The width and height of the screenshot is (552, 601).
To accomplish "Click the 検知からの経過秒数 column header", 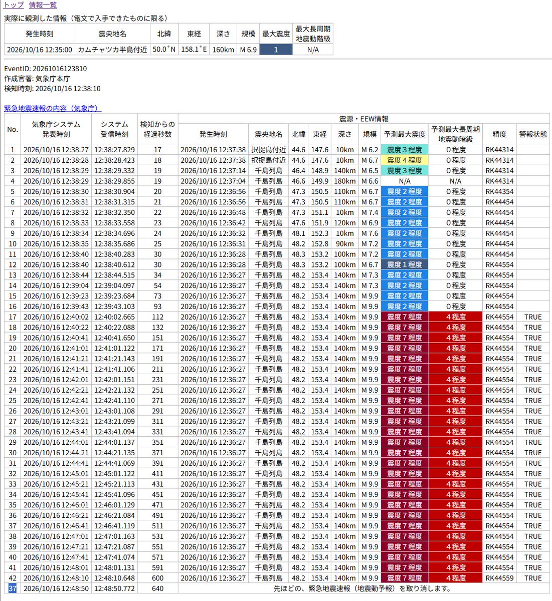I will (x=157, y=129).
